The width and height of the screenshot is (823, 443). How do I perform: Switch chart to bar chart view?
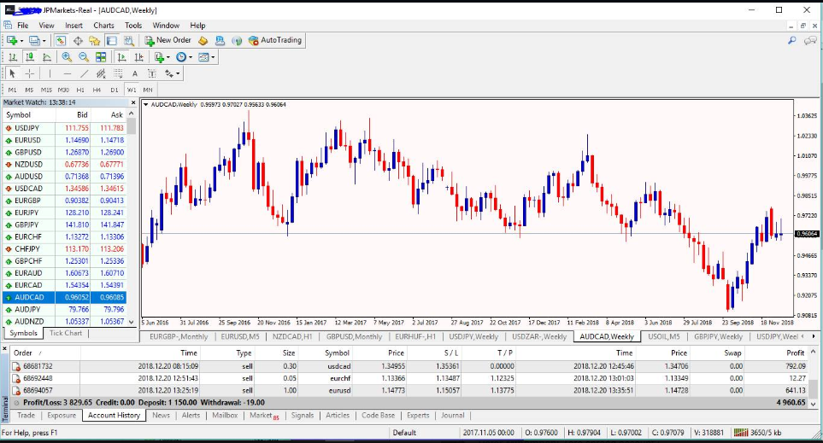13,57
